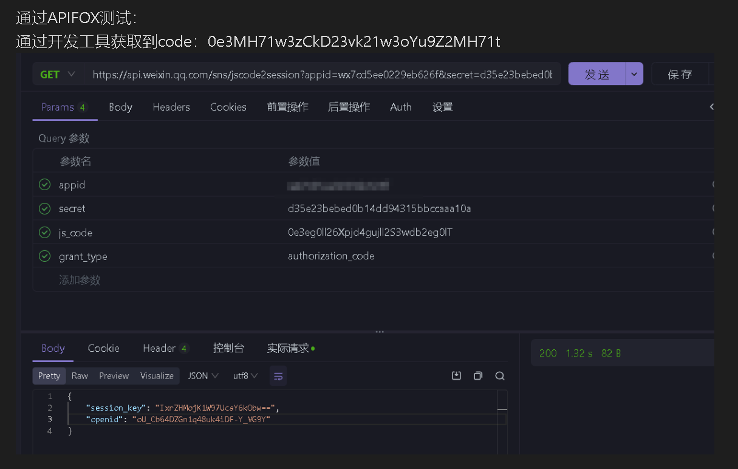
Task: Toggle word wrap icon in response toolbar
Action: [278, 376]
